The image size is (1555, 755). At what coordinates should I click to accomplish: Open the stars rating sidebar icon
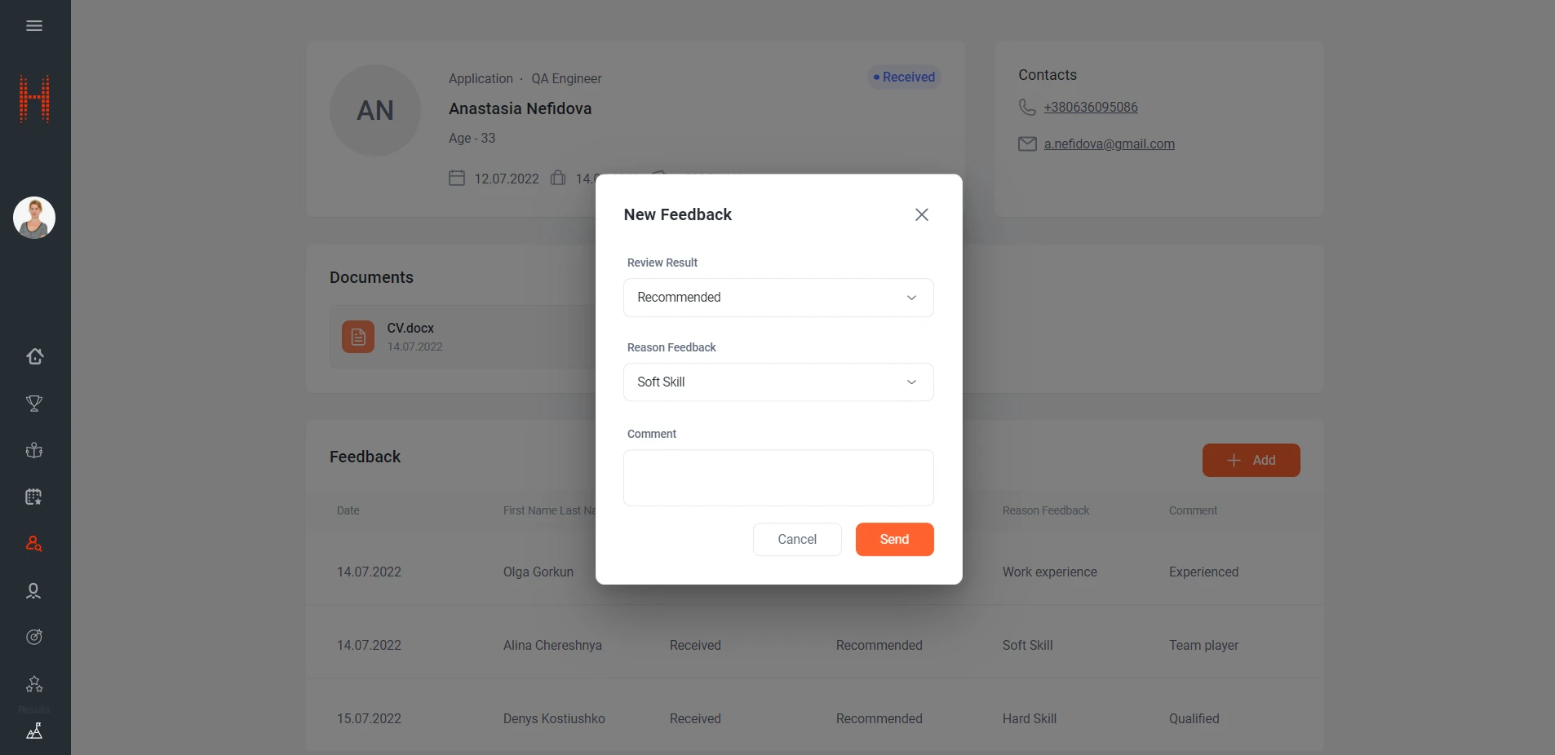click(x=34, y=684)
